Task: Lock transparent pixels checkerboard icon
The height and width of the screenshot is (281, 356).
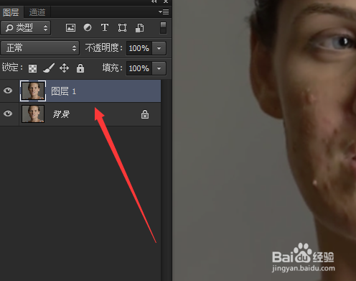Action: [32, 68]
